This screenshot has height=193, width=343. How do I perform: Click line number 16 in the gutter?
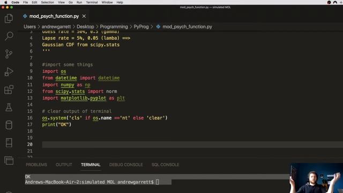[30, 118]
